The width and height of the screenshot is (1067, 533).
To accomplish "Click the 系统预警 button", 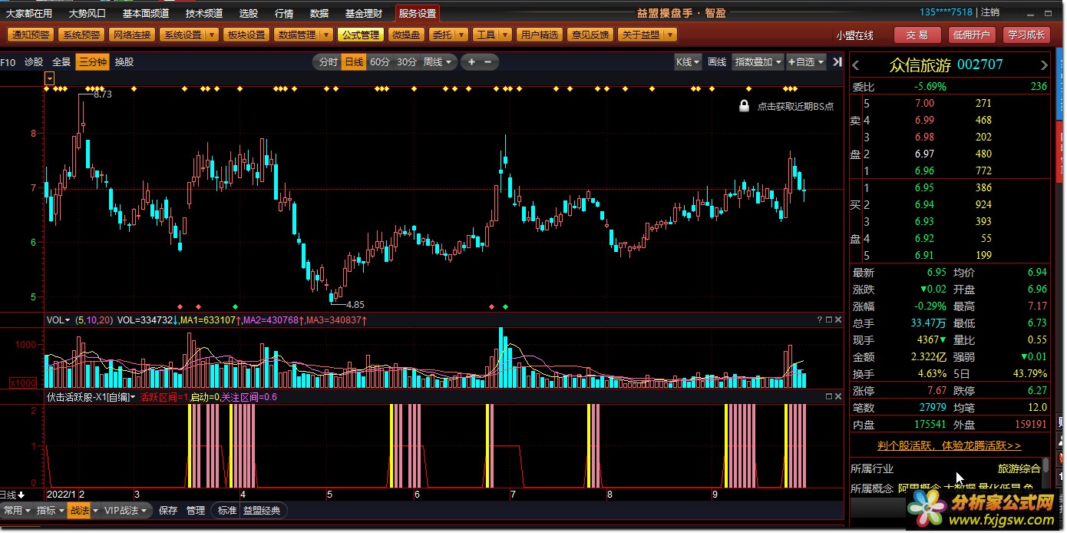I will (81, 35).
